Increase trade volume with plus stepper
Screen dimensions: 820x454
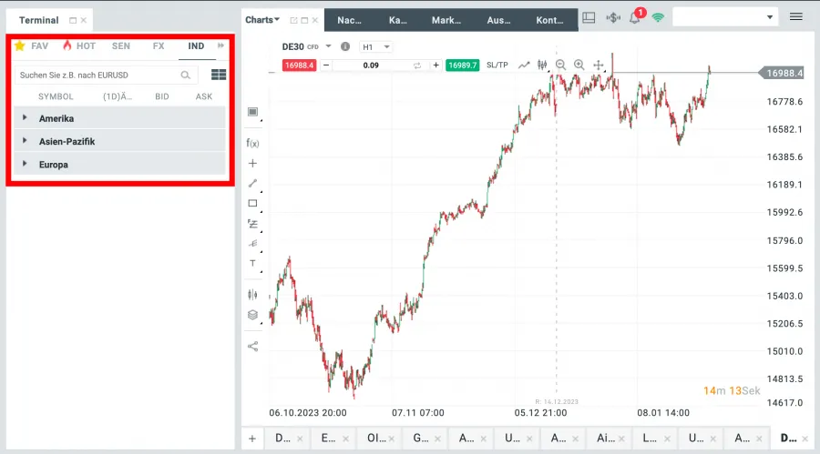[436, 66]
